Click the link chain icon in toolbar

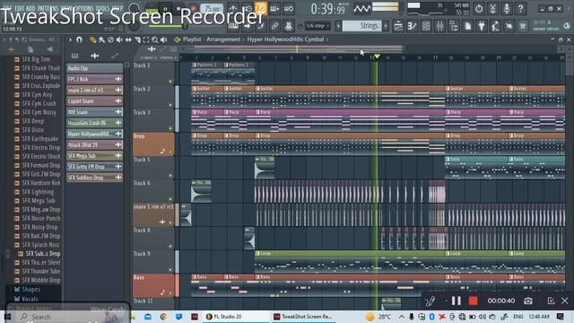[274, 26]
